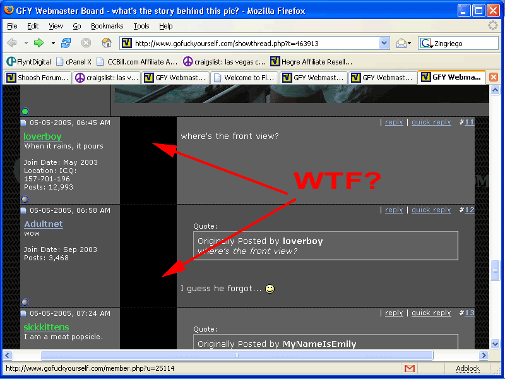Open the permalink for post #11
Viewport: 505px width, 379px height.
click(469, 122)
